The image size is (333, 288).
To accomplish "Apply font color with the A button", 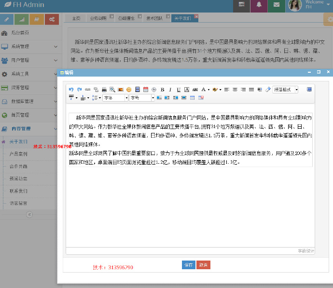I will pyautogui.click(x=204, y=90).
